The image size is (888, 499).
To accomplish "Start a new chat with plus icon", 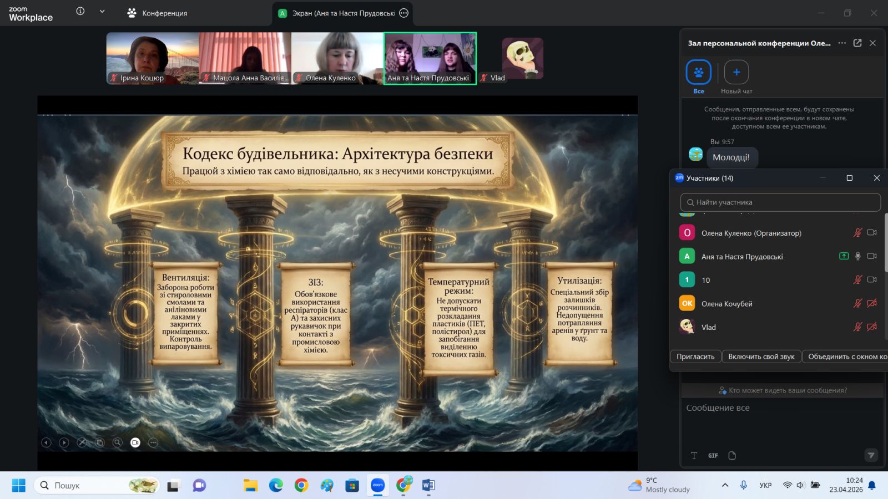I will [736, 72].
